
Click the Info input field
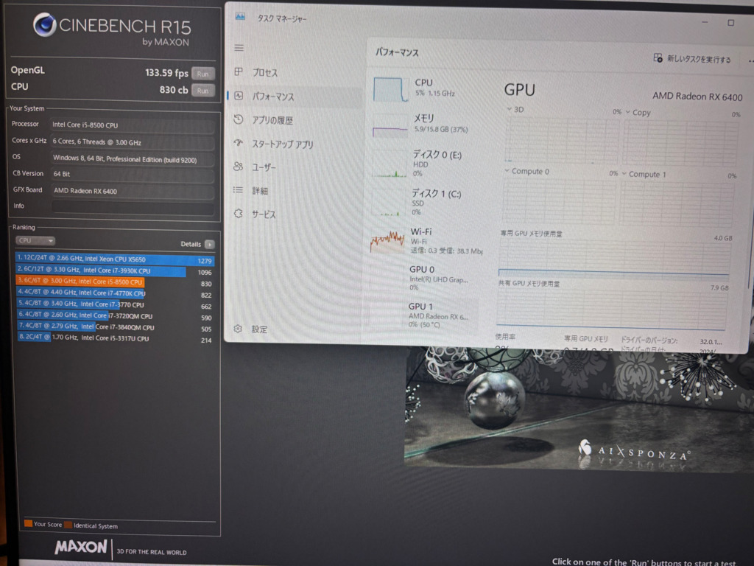(133, 207)
